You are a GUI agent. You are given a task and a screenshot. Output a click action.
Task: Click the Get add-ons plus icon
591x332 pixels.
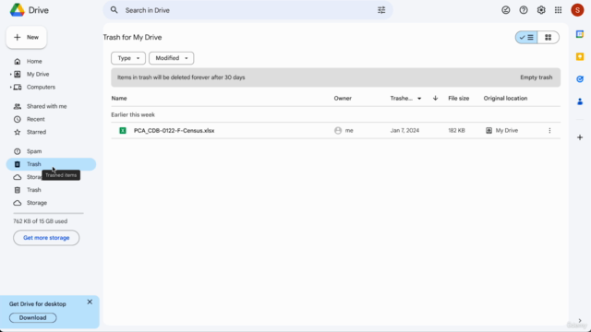[x=580, y=137]
